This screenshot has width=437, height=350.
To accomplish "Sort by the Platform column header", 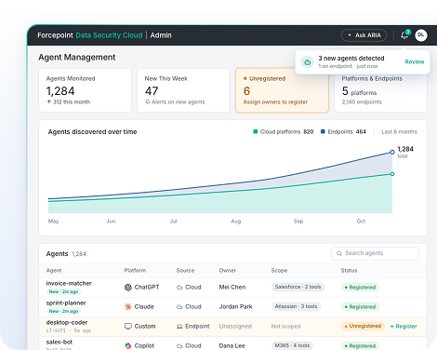I will click(x=135, y=271).
